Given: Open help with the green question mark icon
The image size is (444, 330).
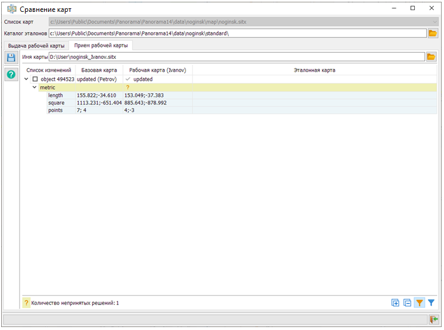Looking at the screenshot, I should (x=11, y=75).
